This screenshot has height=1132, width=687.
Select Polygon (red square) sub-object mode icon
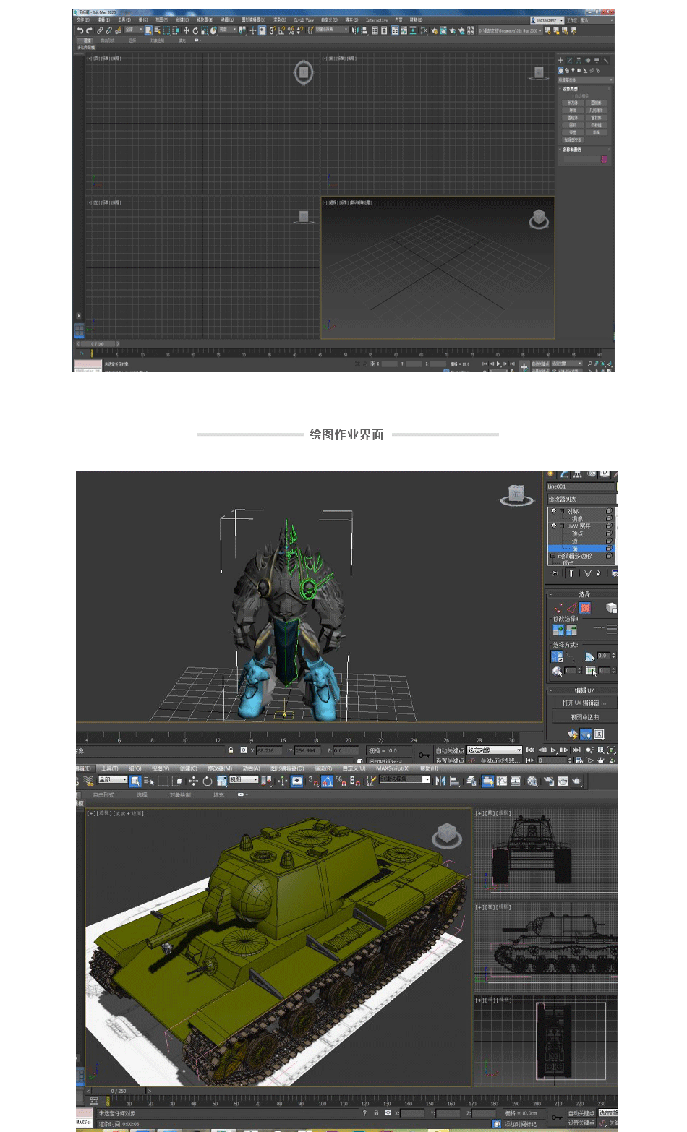[585, 608]
